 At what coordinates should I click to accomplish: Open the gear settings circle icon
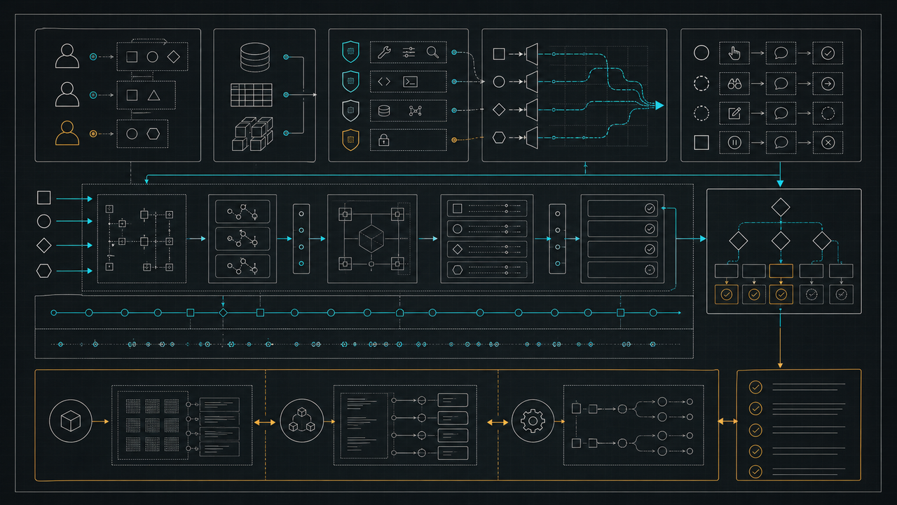pos(533,422)
